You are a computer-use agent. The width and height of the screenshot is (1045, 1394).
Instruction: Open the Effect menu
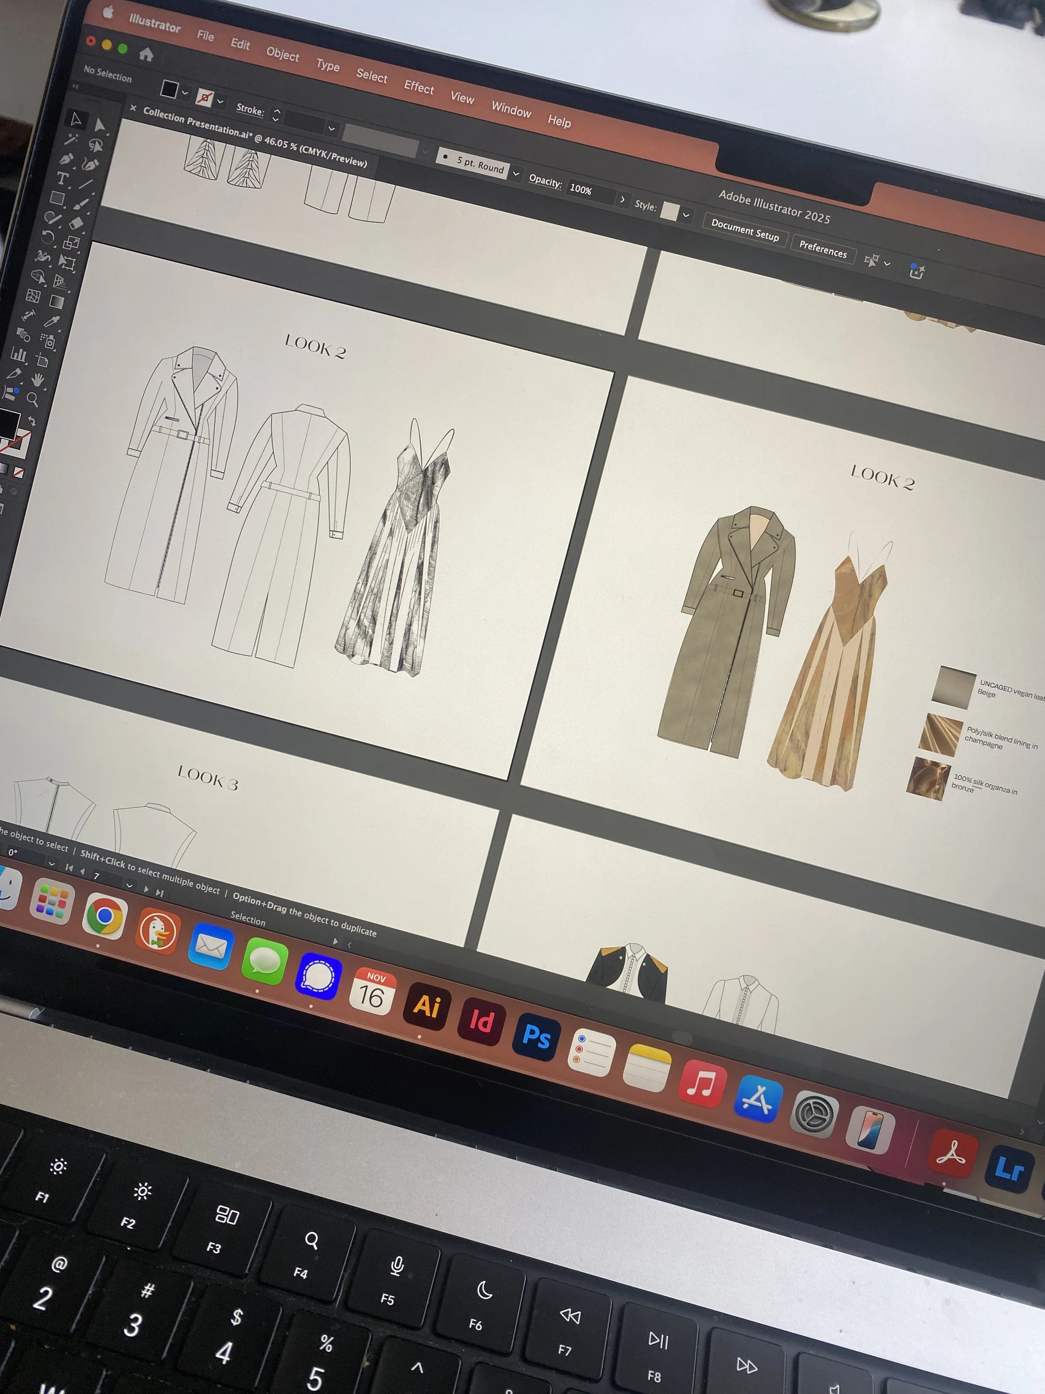[x=419, y=87]
